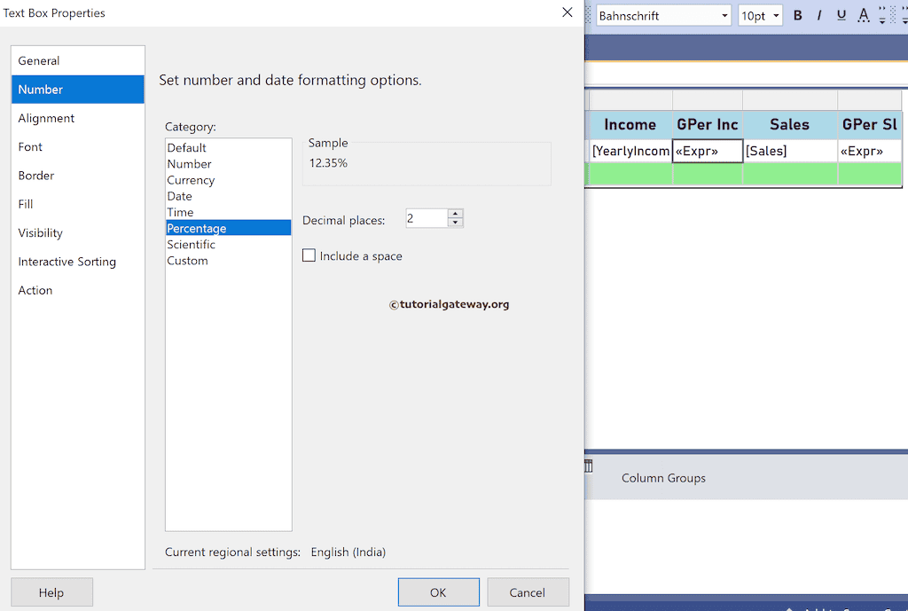Select the [Sales] cell in report
Viewport: 908px width, 611px height.
790,151
